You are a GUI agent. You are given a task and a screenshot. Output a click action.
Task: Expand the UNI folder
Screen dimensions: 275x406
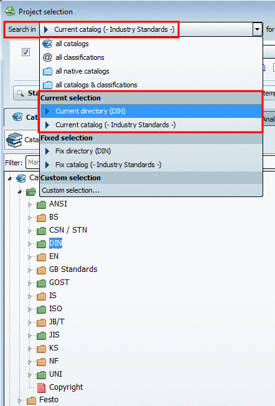pyautogui.click(x=30, y=375)
